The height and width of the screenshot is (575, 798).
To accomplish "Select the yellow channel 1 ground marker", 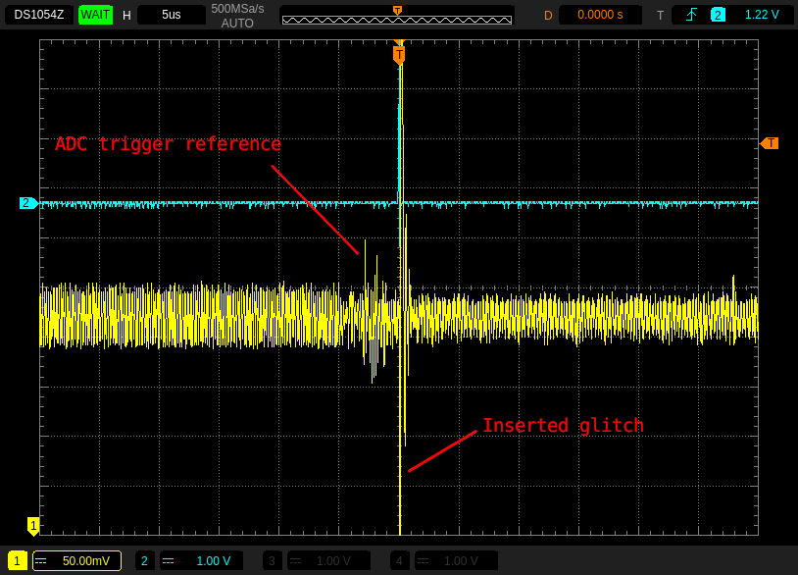I will (x=33, y=526).
